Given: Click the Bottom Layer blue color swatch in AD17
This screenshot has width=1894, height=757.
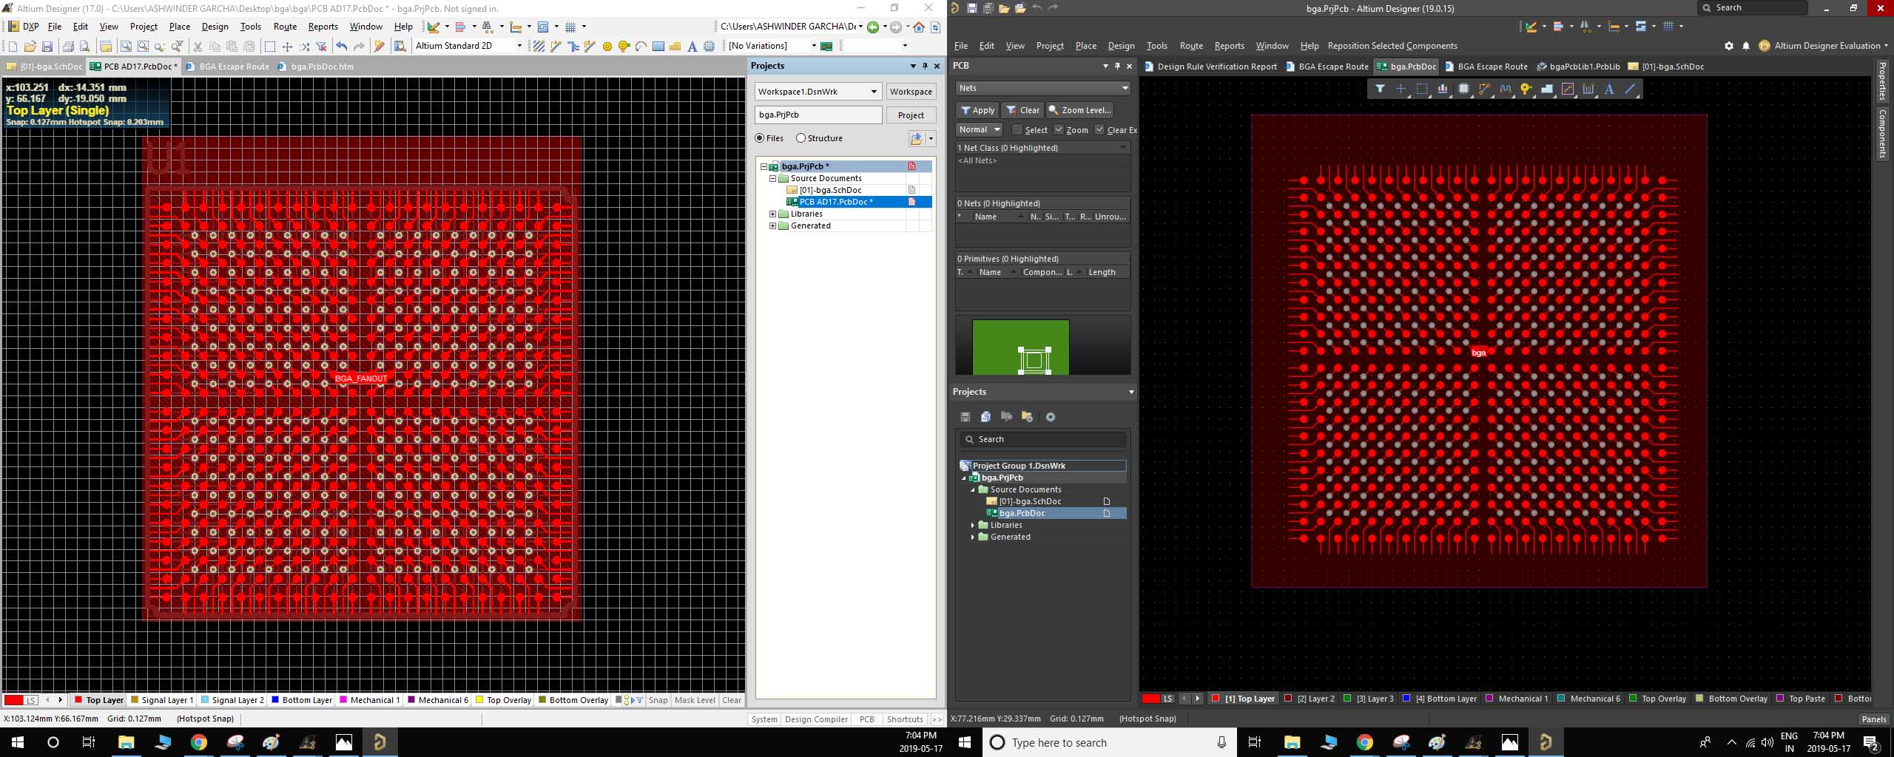Looking at the screenshot, I should pyautogui.click(x=275, y=700).
